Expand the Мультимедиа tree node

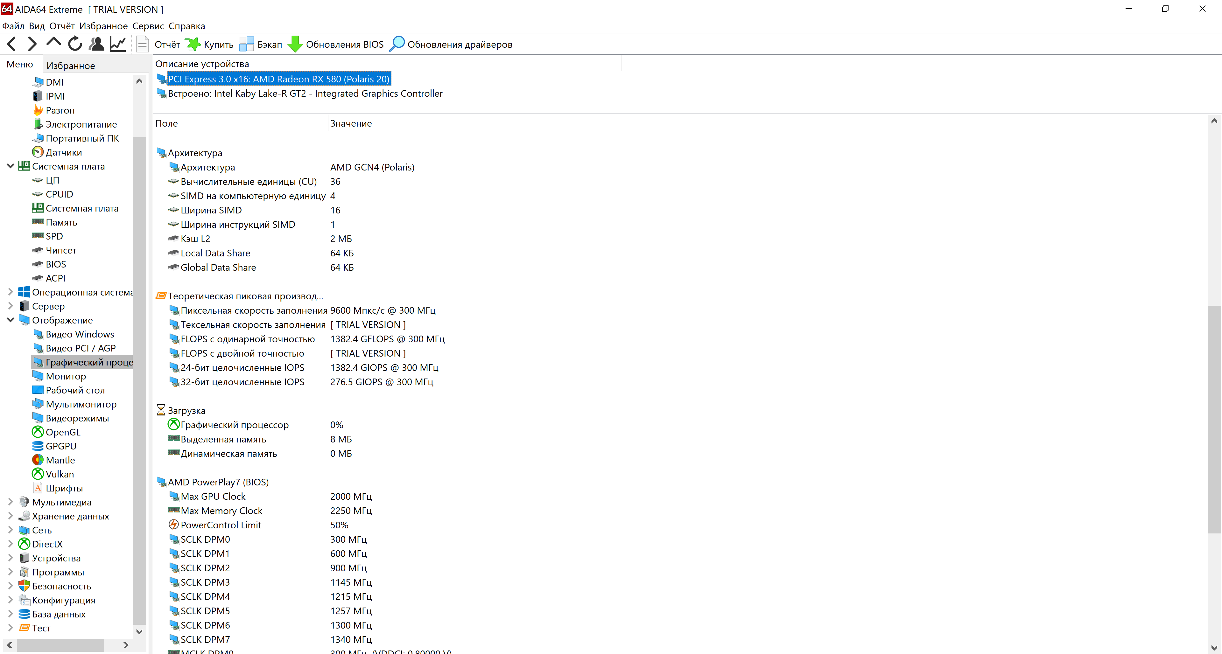[11, 502]
